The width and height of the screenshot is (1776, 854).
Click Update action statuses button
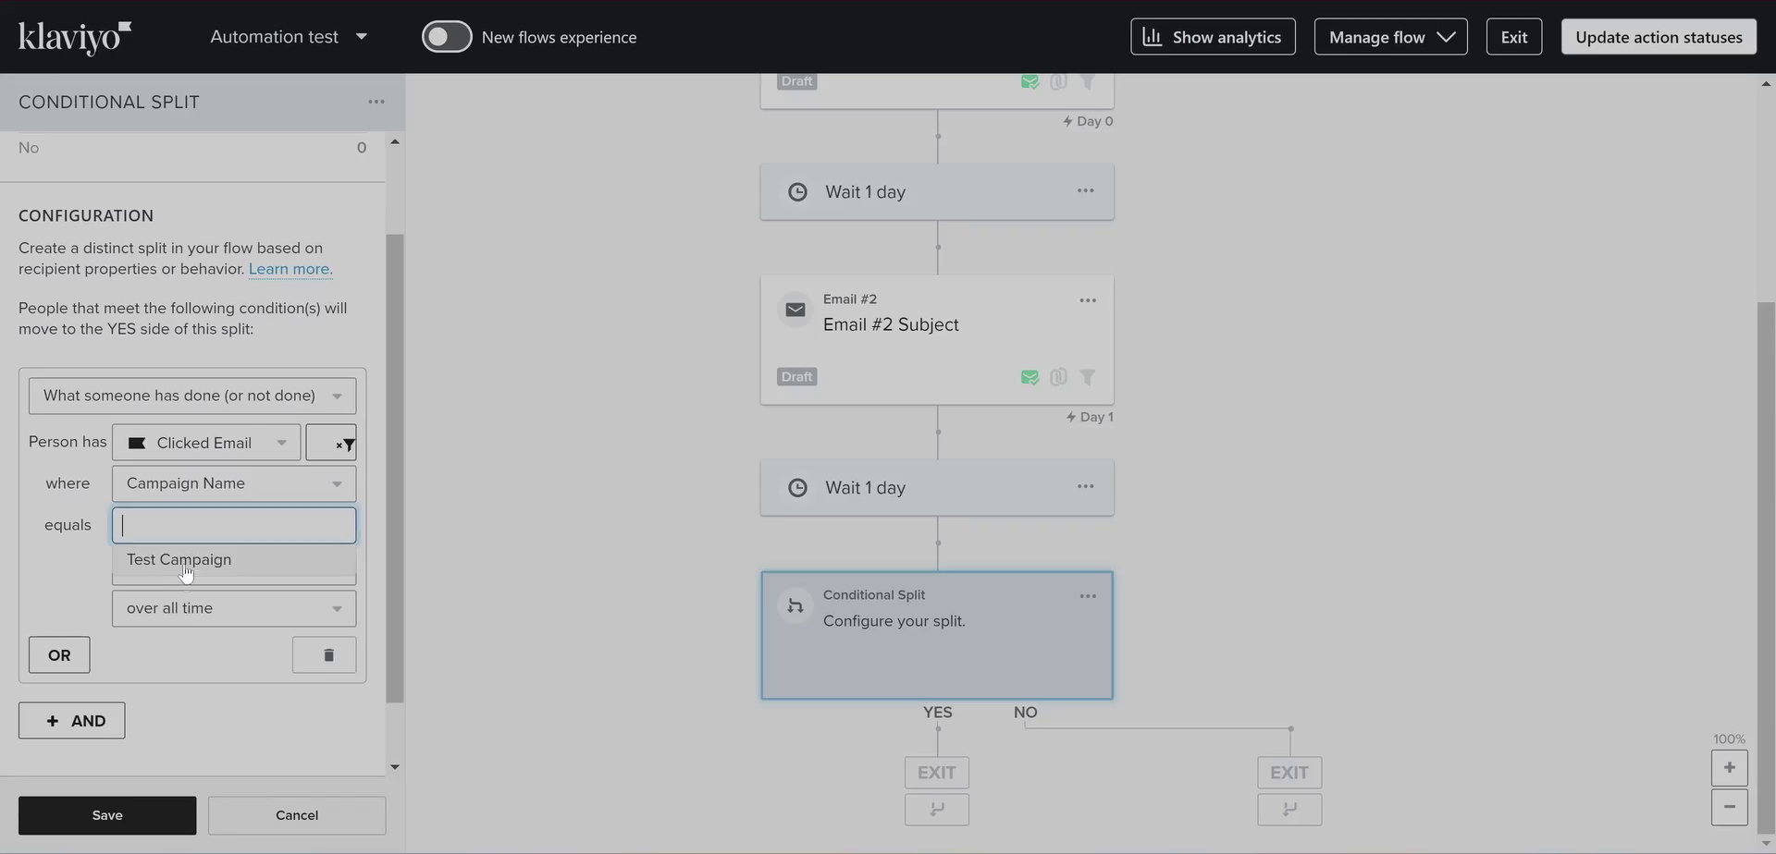pos(1659,37)
